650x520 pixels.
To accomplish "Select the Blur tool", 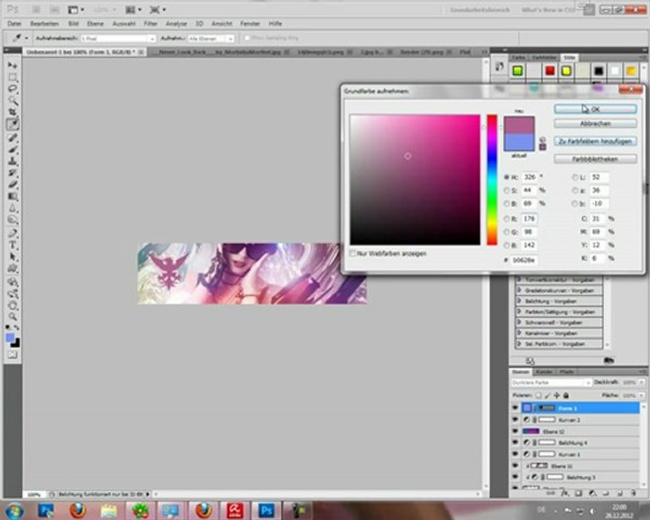I will pos(12,208).
